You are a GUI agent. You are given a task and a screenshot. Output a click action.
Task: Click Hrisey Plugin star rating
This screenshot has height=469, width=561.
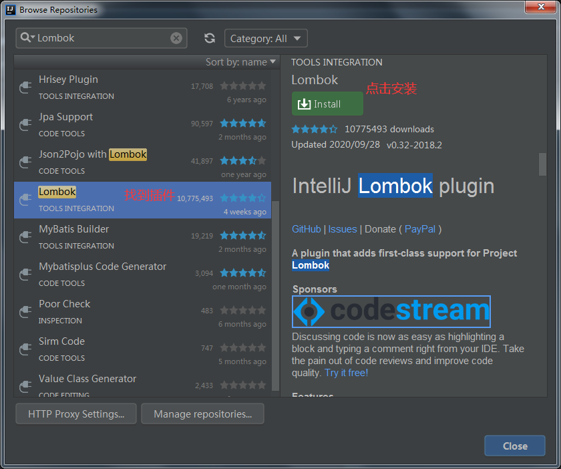(243, 86)
